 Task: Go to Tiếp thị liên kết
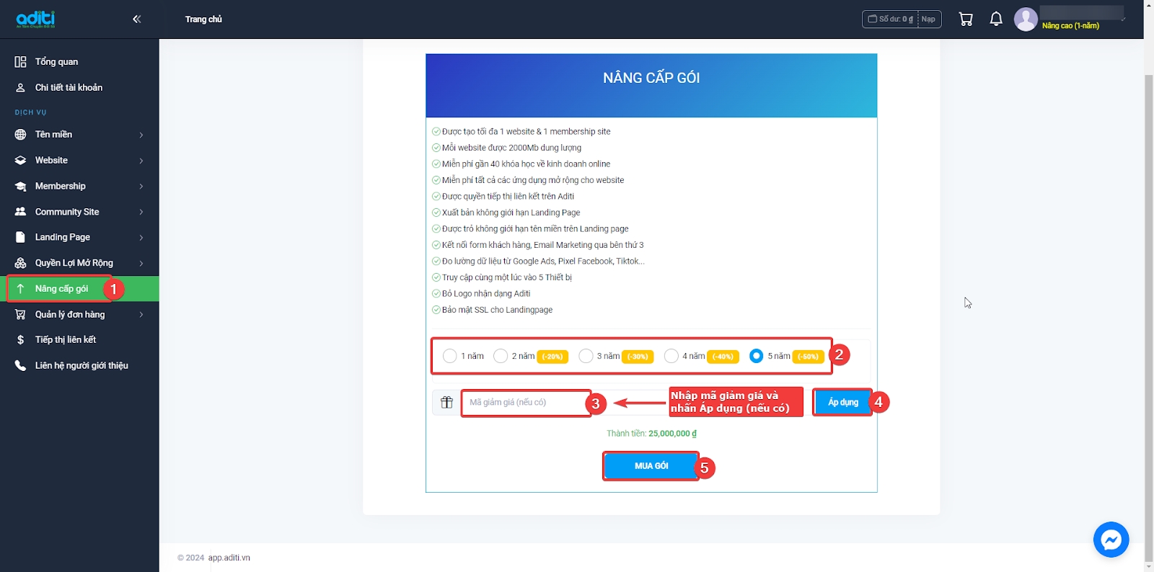[65, 340]
